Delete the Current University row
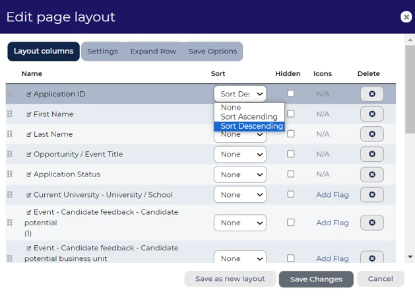 [371, 195]
